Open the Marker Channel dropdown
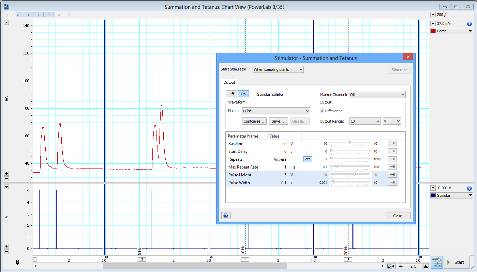 377,94
